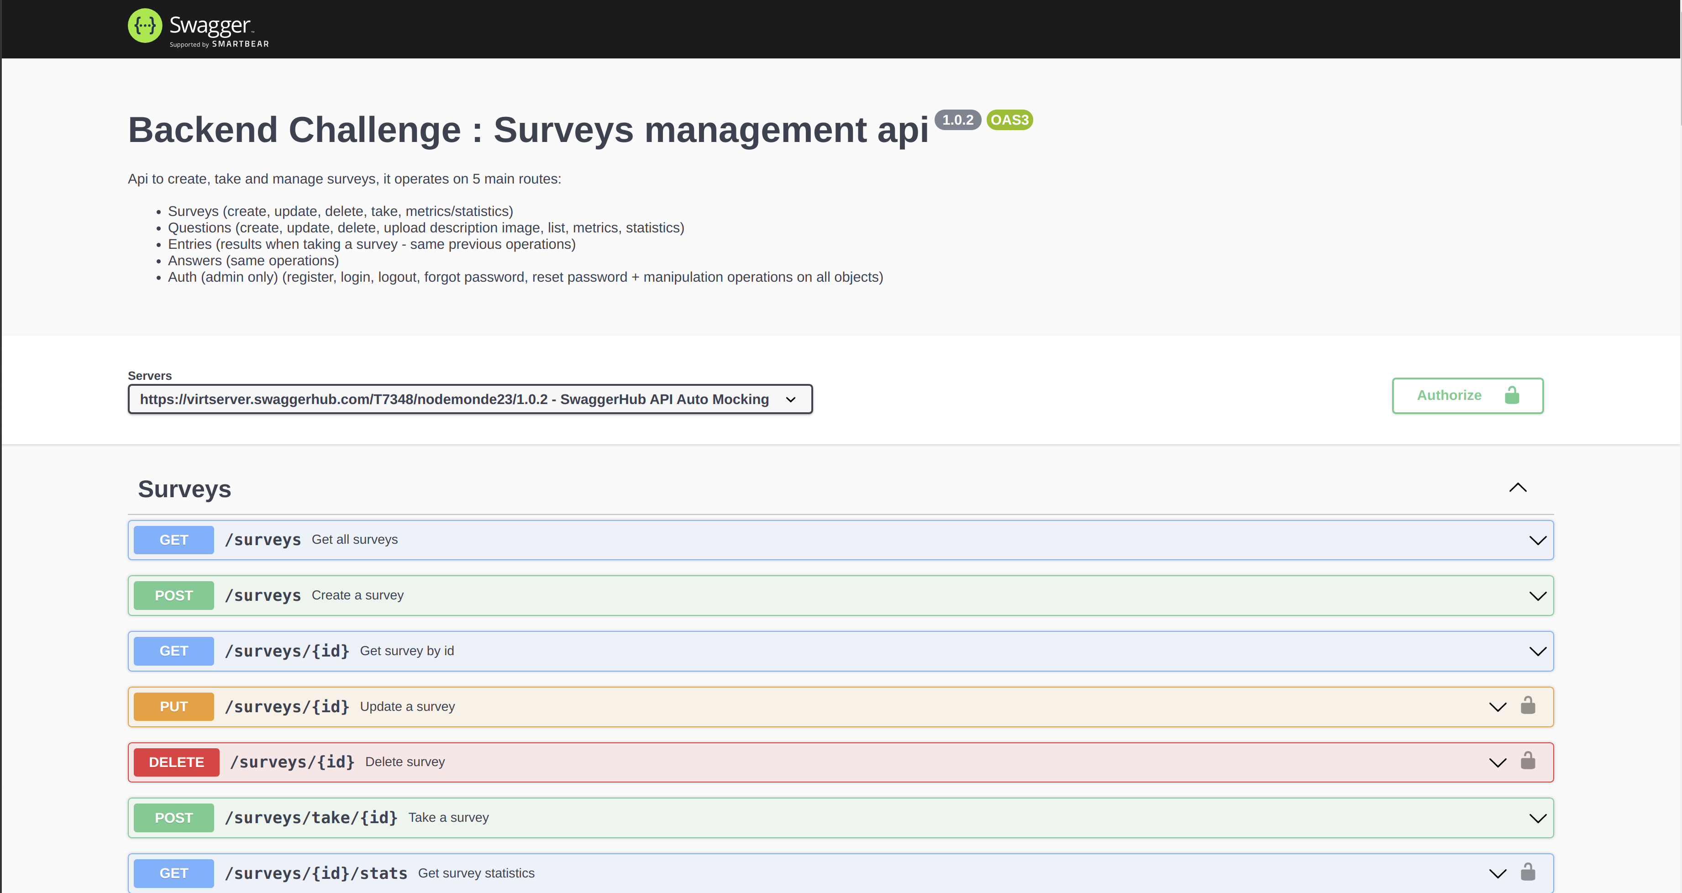Viewport: 1682px width, 893px height.
Task: Click the POST badge for Create a survey
Action: pyautogui.click(x=173, y=595)
